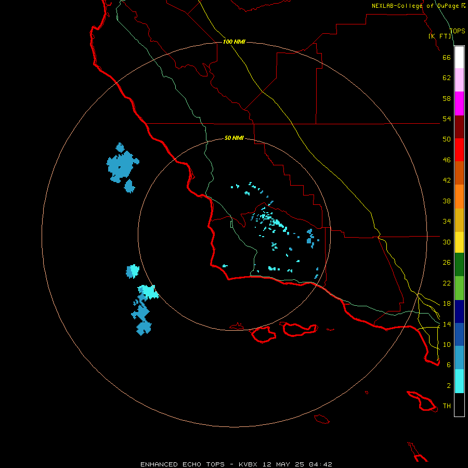Click the light pink legend swatch
The width and height of the screenshot is (468, 468).
tap(459, 80)
